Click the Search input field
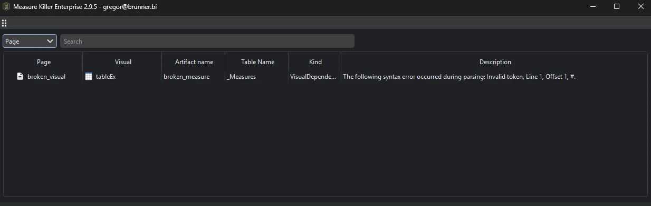651x206 pixels. tap(207, 41)
